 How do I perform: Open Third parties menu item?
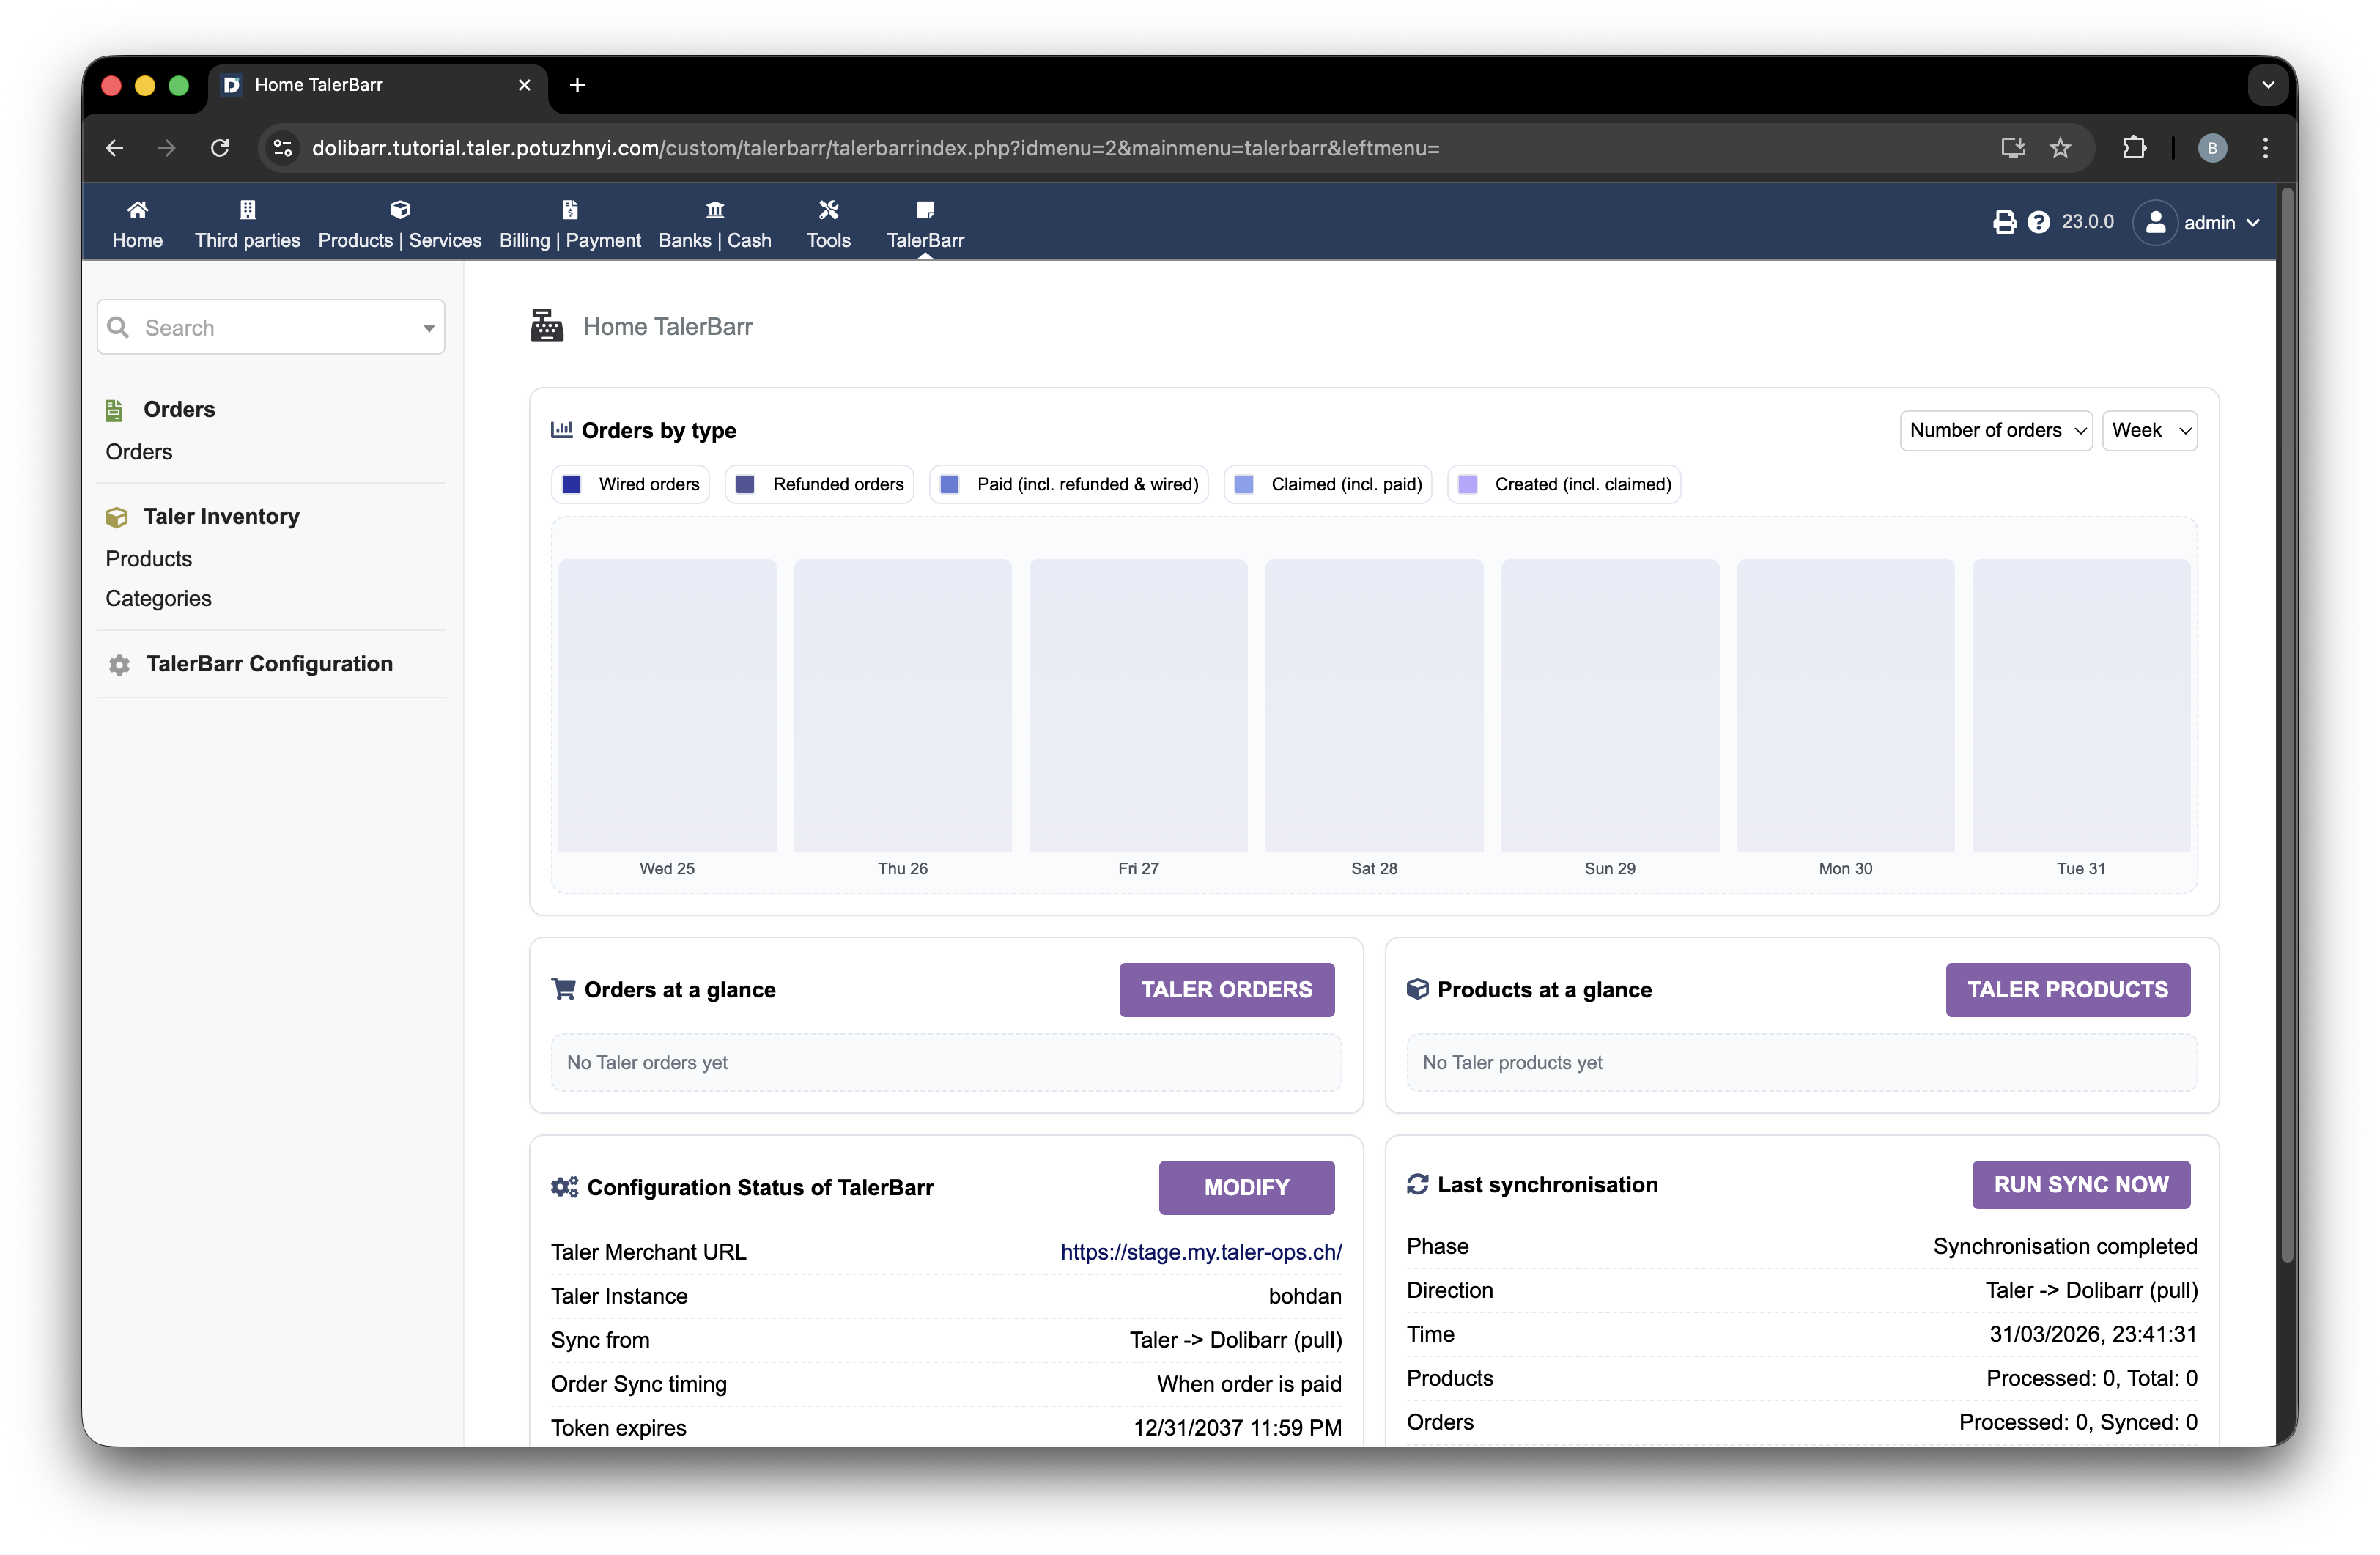pyautogui.click(x=247, y=224)
